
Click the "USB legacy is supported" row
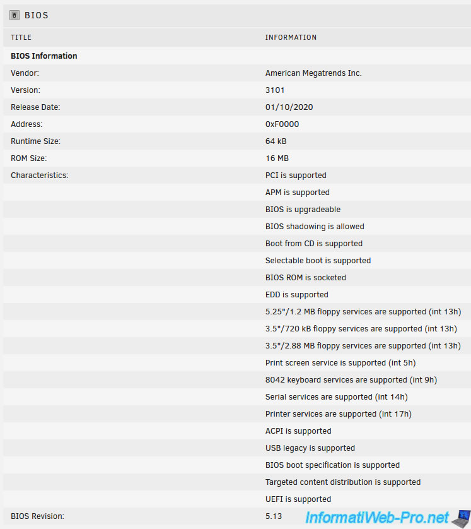[310, 448]
